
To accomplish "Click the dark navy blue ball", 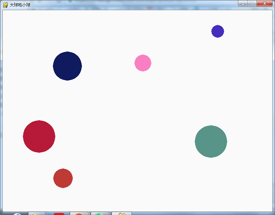I will click(x=67, y=66).
